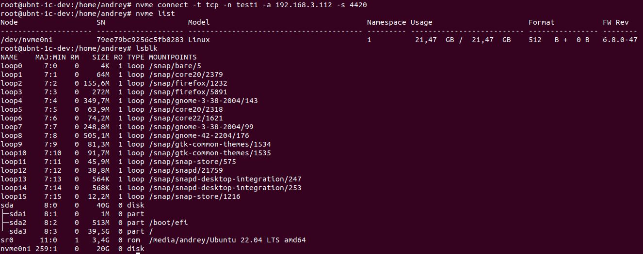This screenshot has height=254, width=643.
Task: Click the sda disk entry
Action: 7,205
